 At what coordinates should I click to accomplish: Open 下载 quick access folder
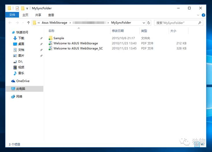(21, 38)
